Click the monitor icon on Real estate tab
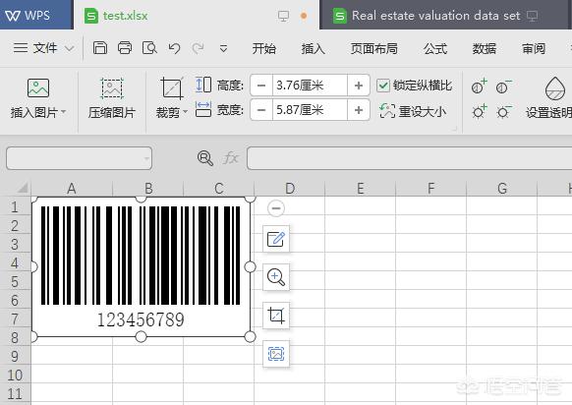Screen dimensions: 572x405 click(533, 16)
